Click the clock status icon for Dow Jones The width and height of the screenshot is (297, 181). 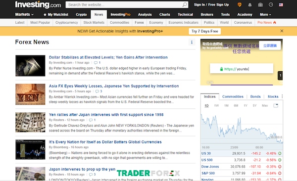[x=280, y=167]
